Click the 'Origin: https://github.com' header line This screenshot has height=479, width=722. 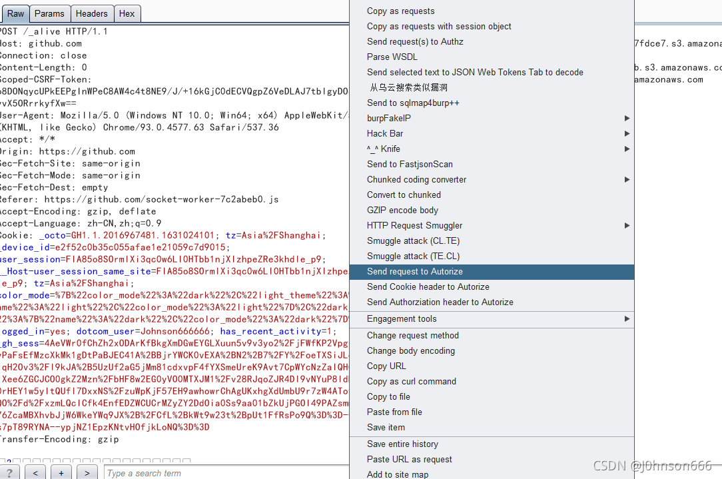[x=67, y=151]
